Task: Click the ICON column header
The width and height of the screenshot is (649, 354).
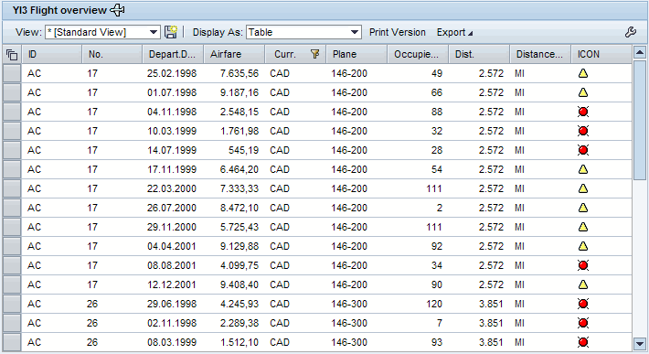Action: tap(601, 54)
